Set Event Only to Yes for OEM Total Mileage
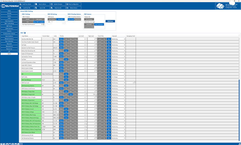Screen dimensions: 241x145 click(104, 80)
